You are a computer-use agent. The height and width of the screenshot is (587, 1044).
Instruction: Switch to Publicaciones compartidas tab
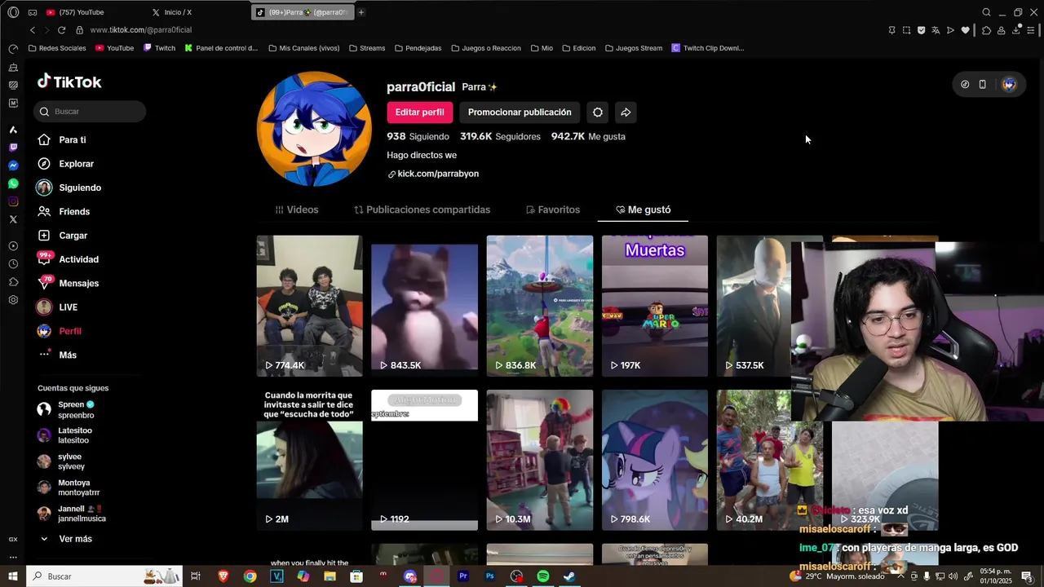tap(422, 210)
